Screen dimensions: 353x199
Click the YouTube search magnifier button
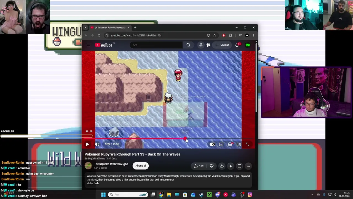(188, 45)
